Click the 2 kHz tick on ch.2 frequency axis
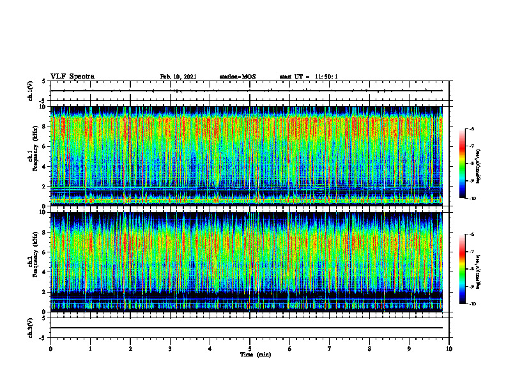The height and width of the screenshot is (391, 506). point(45,292)
